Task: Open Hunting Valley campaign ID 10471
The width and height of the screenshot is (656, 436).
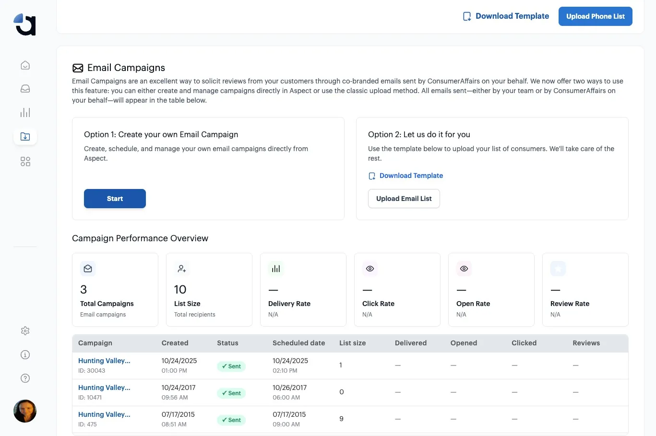Action: click(104, 388)
